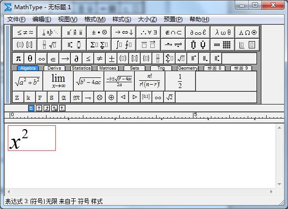Open the summation templates palette
The width and height of the screenshot is (288, 209).
tap(99, 45)
